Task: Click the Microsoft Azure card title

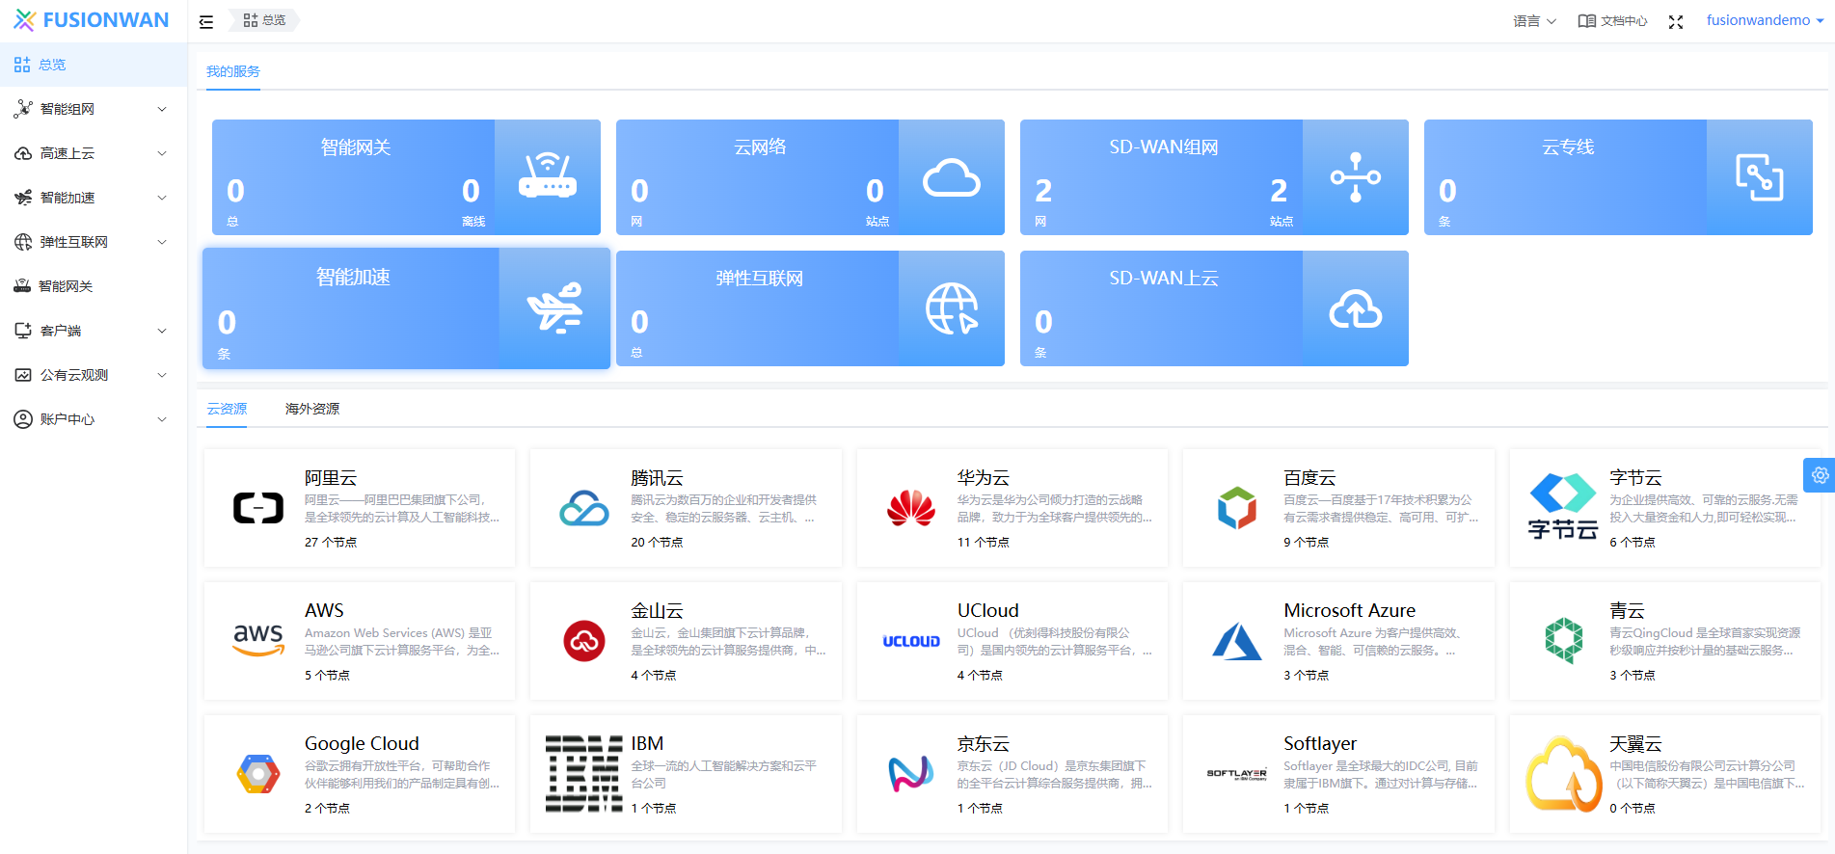Action: (1350, 611)
